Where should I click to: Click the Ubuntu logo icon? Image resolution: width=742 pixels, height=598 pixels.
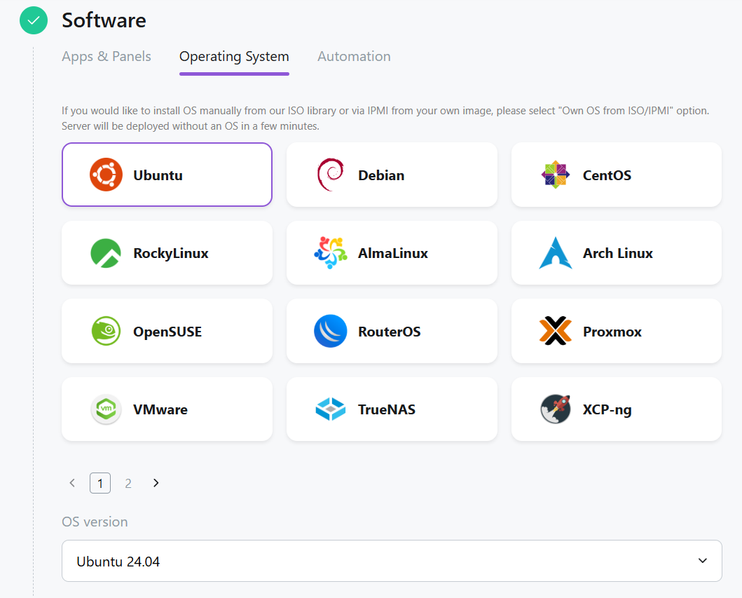(x=106, y=175)
